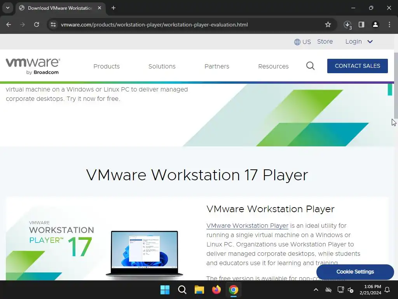Go back to the previous page

tap(9, 25)
